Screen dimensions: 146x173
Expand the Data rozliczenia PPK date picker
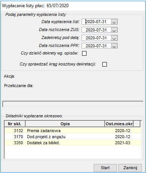pyautogui.click(x=114, y=46)
